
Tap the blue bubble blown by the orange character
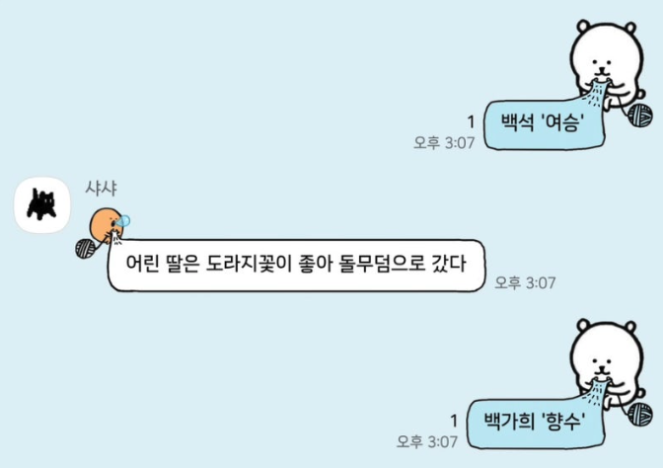coord(124,221)
